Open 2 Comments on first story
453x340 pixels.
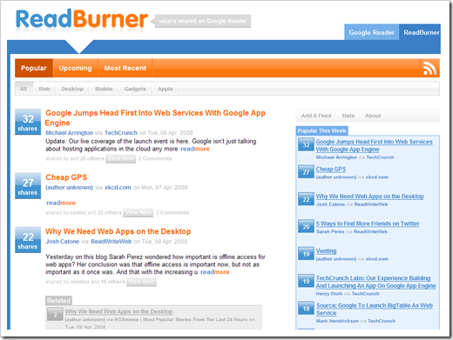click(x=155, y=158)
